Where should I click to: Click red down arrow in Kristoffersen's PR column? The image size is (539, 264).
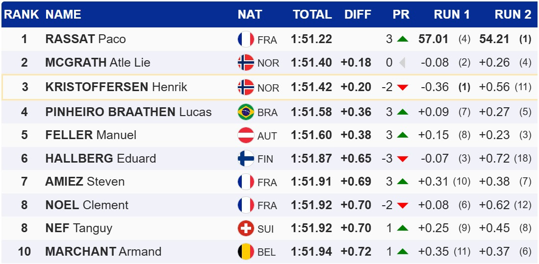(x=403, y=88)
